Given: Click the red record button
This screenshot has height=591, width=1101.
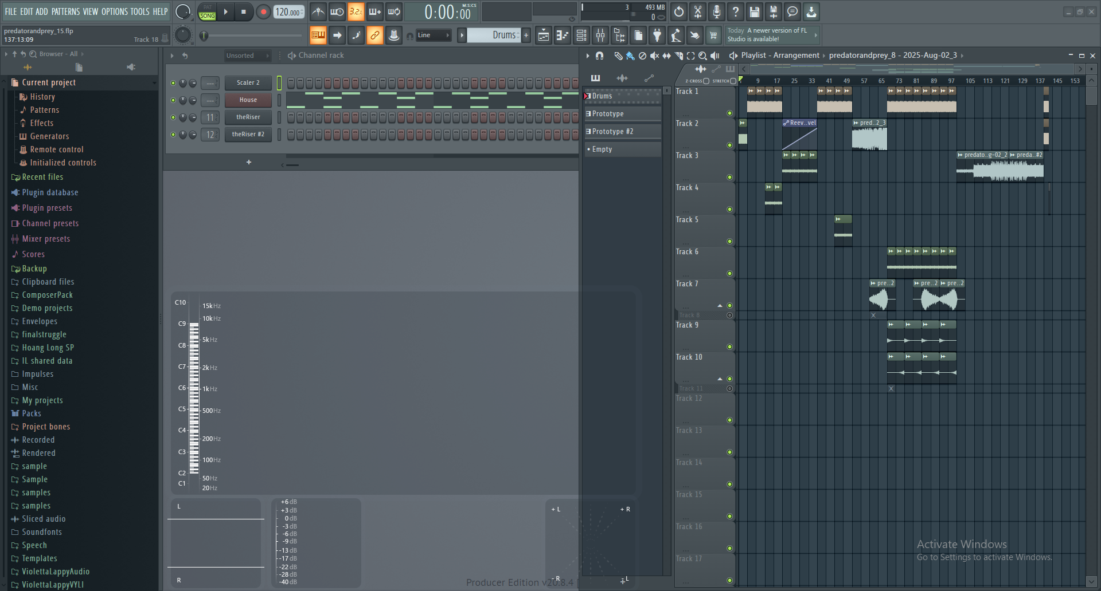Looking at the screenshot, I should (x=263, y=12).
